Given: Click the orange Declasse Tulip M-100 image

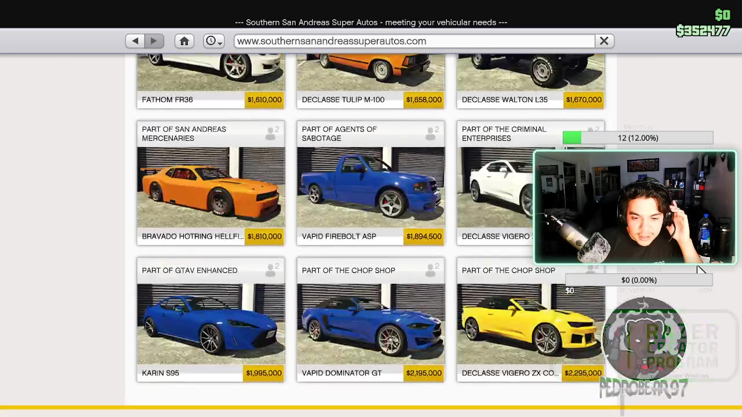Looking at the screenshot, I should pos(371,72).
